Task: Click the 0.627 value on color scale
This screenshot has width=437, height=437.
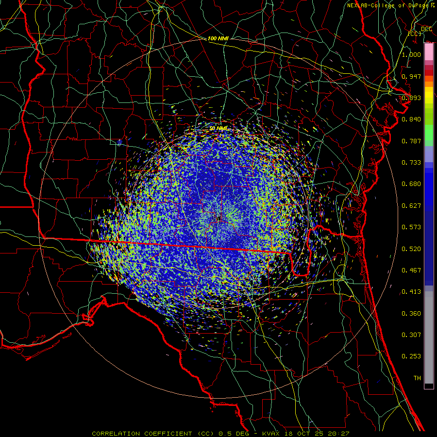Action: tap(411, 206)
